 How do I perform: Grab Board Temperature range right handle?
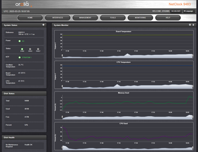pyautogui.click(x=193, y=56)
